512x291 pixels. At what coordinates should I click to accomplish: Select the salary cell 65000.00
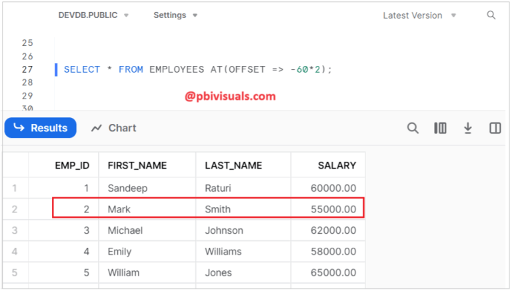coord(333,272)
